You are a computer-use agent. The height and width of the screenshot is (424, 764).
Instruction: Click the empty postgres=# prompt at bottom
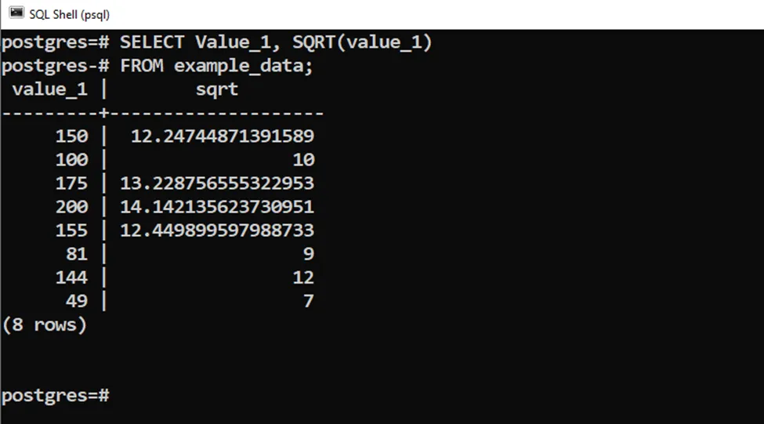pos(56,395)
